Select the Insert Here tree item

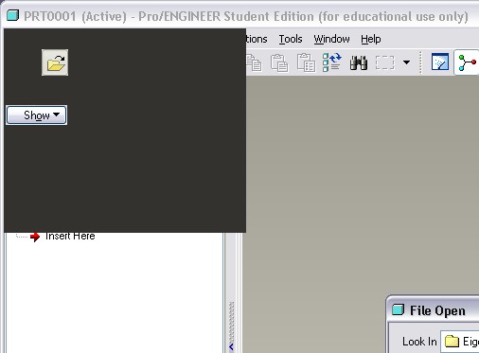pos(70,236)
